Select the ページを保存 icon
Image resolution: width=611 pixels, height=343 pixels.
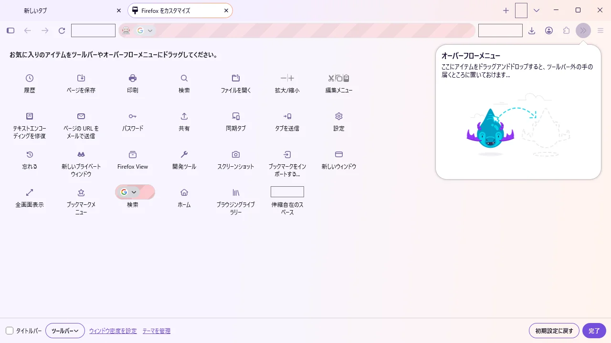(x=81, y=78)
